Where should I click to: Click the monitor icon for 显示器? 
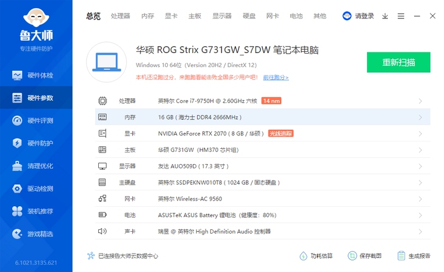click(102, 166)
